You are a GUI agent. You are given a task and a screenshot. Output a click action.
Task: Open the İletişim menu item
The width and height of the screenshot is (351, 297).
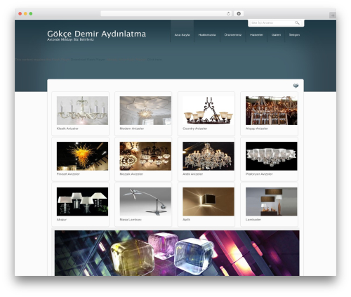pyautogui.click(x=294, y=35)
